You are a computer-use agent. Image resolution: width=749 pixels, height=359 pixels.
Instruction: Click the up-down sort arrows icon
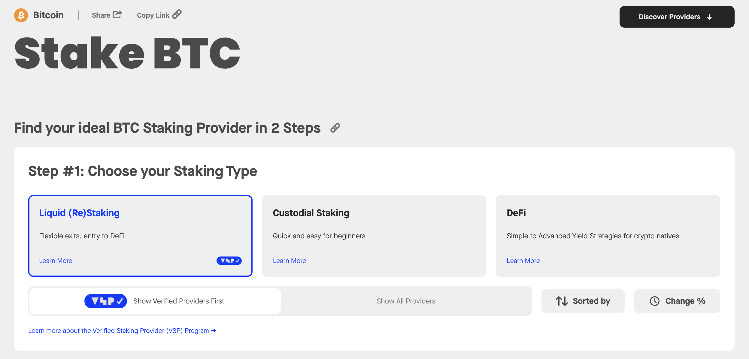pyautogui.click(x=562, y=301)
